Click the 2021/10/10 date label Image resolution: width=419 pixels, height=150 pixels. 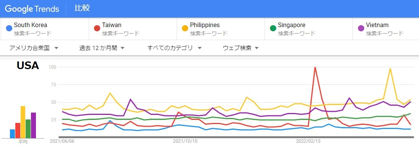(x=185, y=141)
